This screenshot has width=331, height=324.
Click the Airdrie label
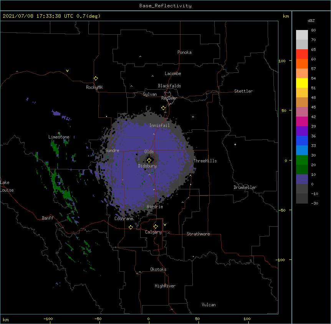[155, 207]
